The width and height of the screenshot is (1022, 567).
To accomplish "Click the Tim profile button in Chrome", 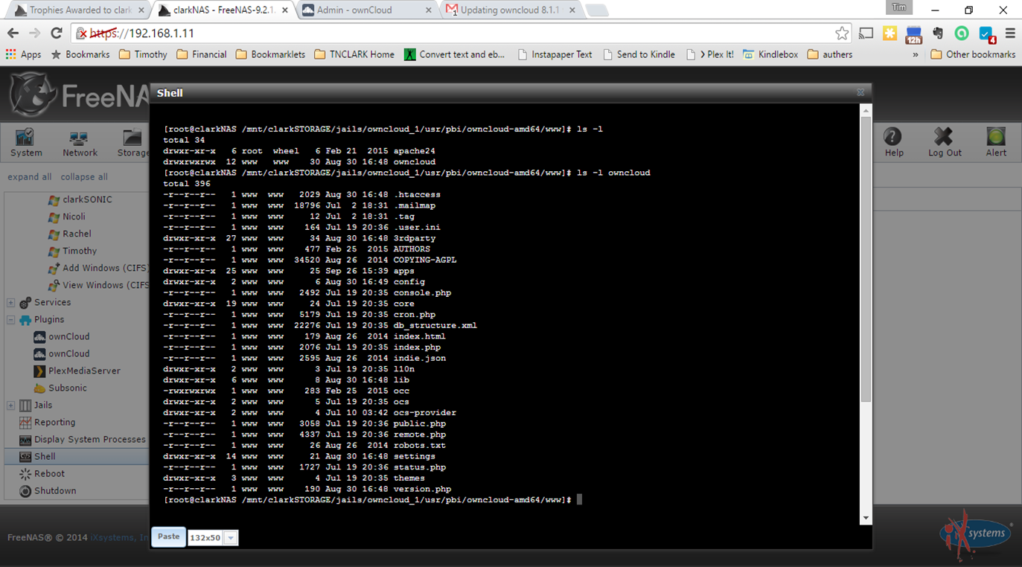I will click(899, 7).
